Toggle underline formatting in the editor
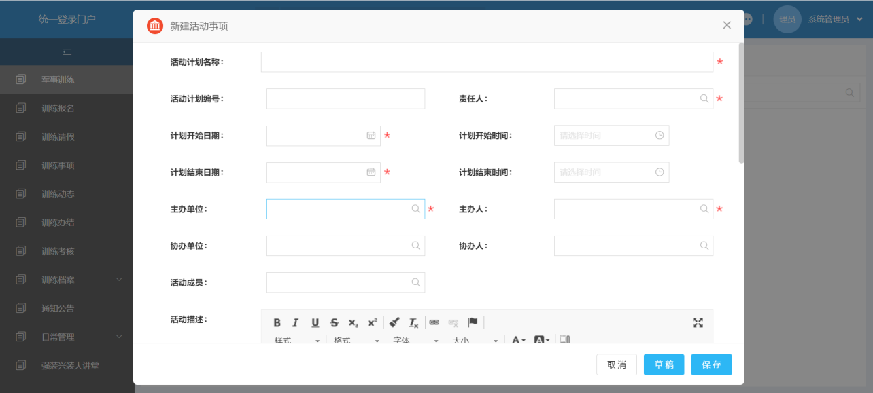Image resolution: width=873 pixels, height=393 pixels. point(315,323)
